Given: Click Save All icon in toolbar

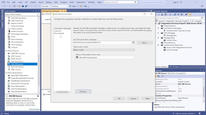Looking at the screenshot, I should 26,6.
